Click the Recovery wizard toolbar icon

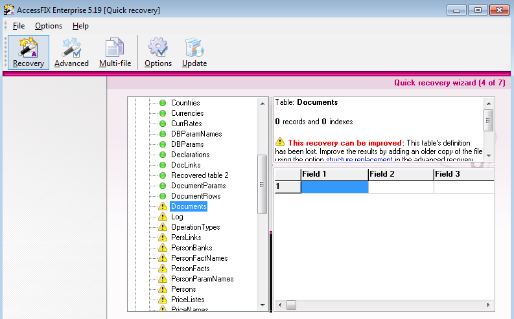[29, 52]
